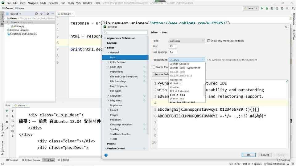296x166 pixels.
Task: Click the green Run button in the top toolbar
Action: click(262, 8)
